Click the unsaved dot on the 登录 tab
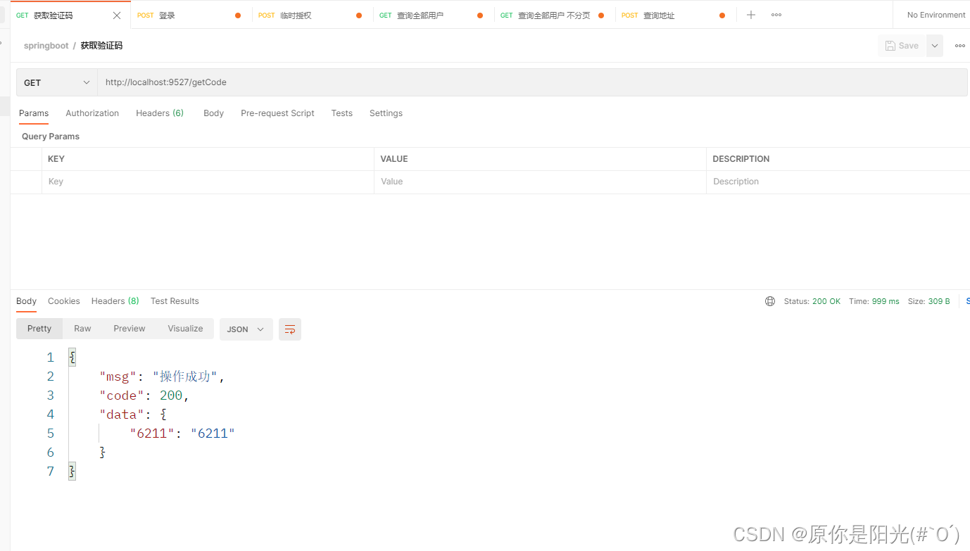This screenshot has height=551, width=970. 238,15
